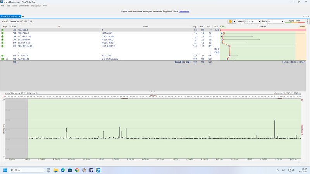Image resolution: width=310 pixels, height=174 pixels.
Task: Click the hop 2 green circle icon
Action: pos(2,33)
